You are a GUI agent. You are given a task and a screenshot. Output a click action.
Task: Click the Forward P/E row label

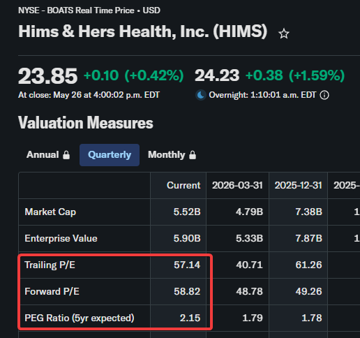[52, 292]
